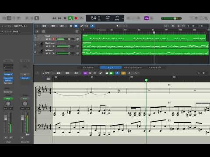210x157 pixels.
Task: Click the green Play button
Action: point(70,18)
